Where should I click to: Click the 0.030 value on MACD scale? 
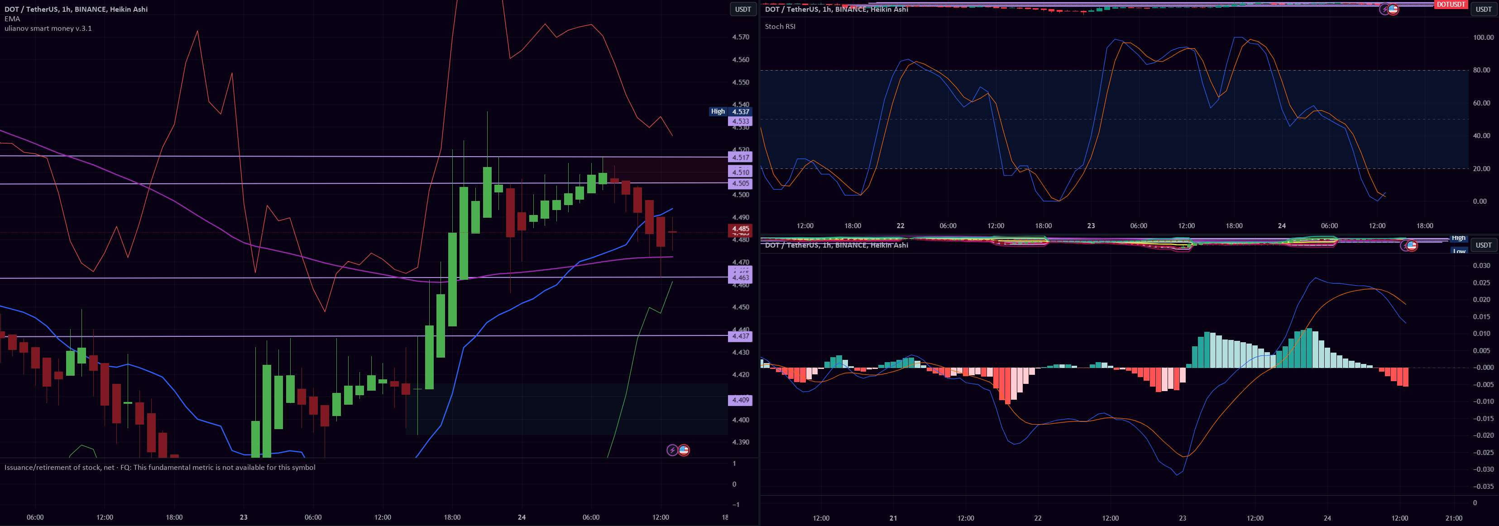1481,266
